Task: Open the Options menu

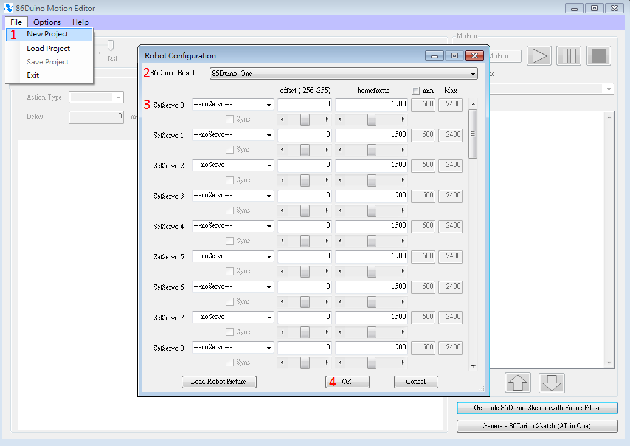Action: click(47, 22)
